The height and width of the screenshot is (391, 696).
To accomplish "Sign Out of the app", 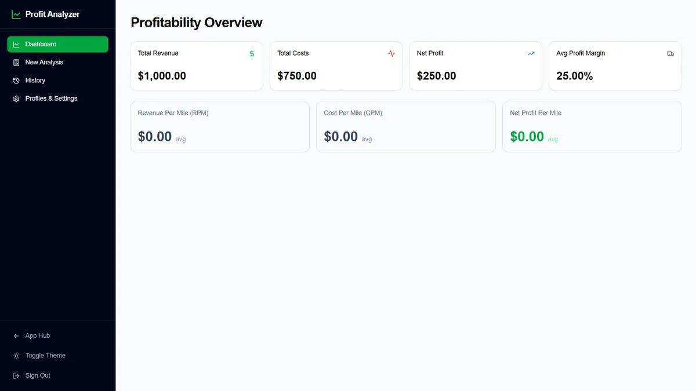I will 58,375.
